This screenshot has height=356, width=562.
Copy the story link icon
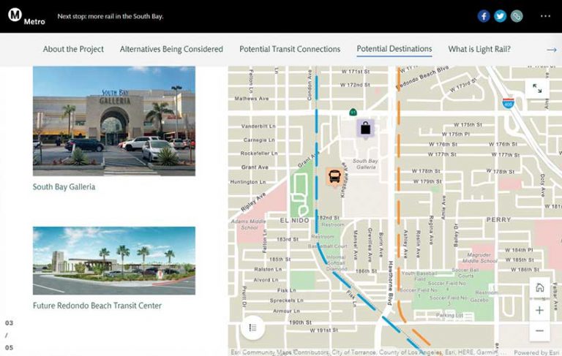(x=517, y=16)
